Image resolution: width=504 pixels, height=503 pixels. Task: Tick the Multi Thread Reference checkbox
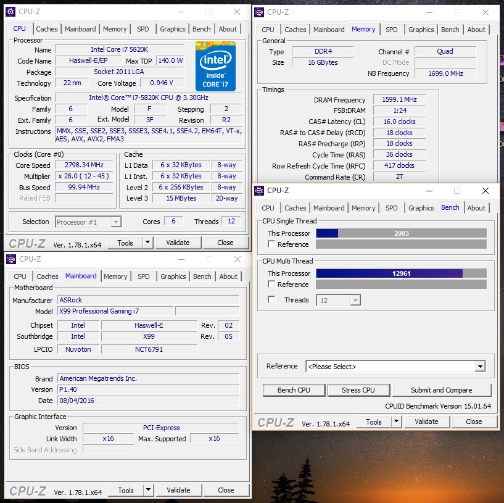click(271, 285)
